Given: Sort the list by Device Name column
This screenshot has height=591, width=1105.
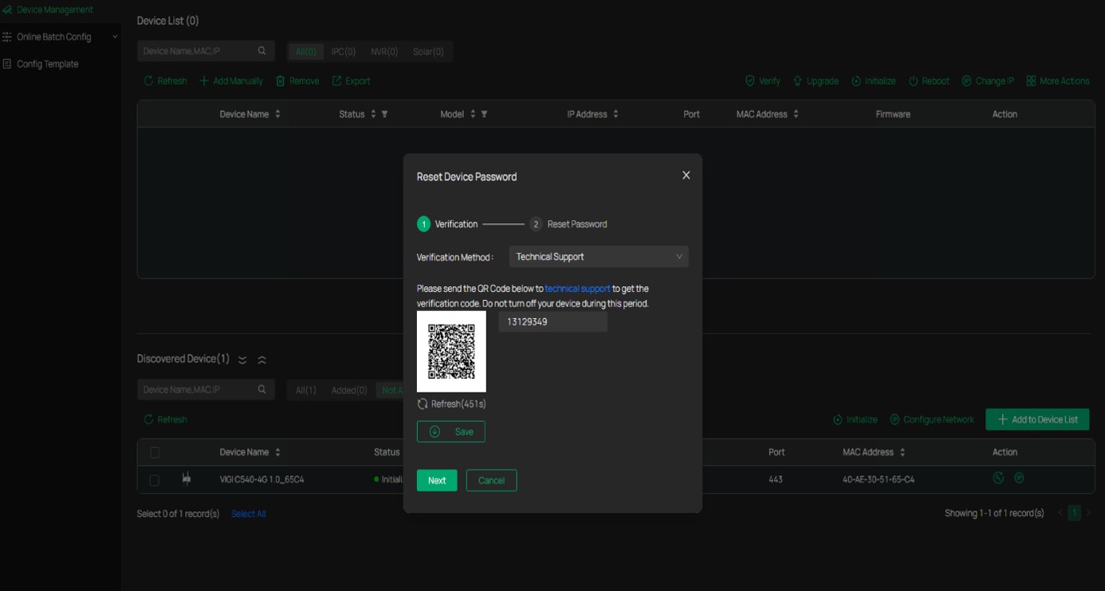Looking at the screenshot, I should tap(277, 114).
